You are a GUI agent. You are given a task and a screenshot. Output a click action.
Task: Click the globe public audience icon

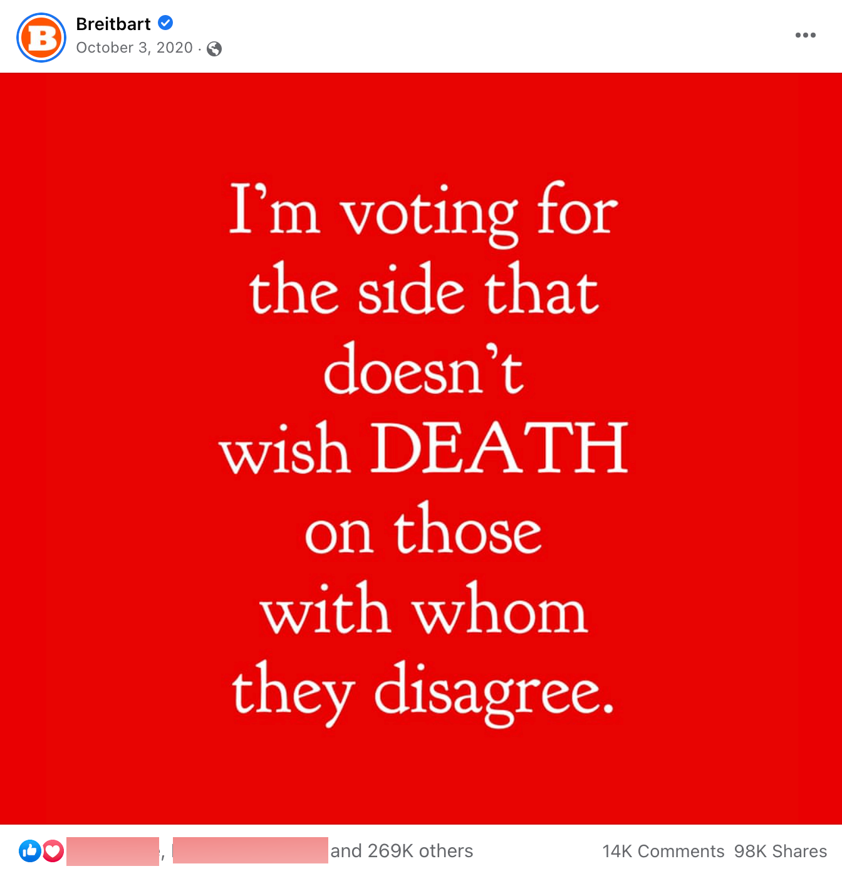tap(214, 49)
